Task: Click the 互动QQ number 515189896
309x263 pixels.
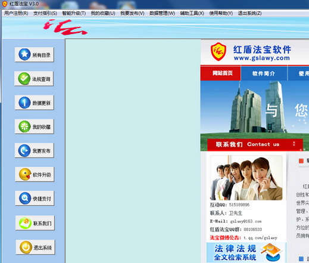Action: 239,205
